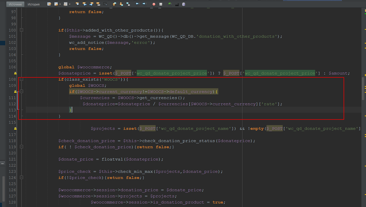This screenshot has width=366, height=207.
Task: Open the Forward history dropdown arrow
Action: (69, 4)
